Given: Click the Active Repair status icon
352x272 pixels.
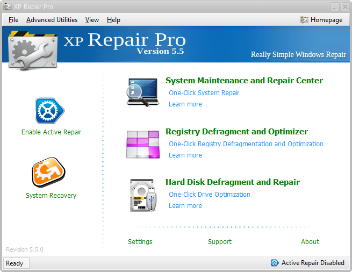Looking at the screenshot, I should tap(275, 262).
